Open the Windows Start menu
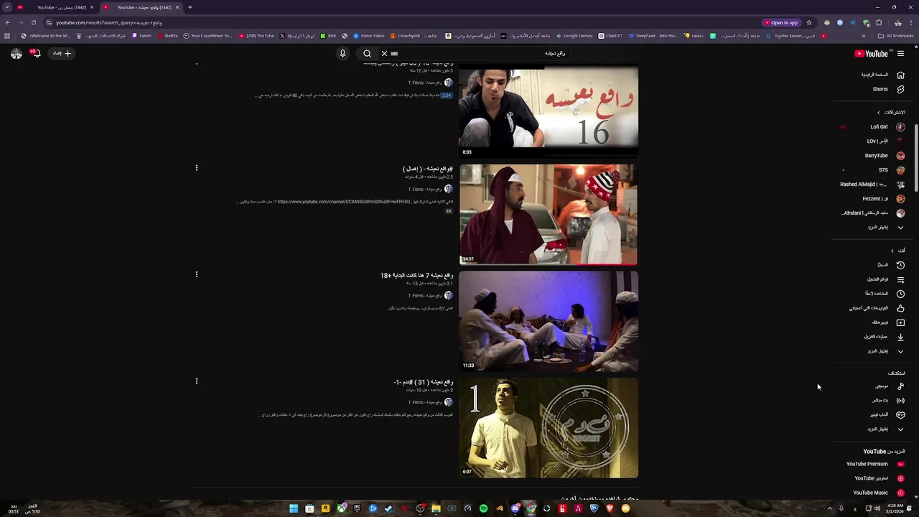The width and height of the screenshot is (919, 517). [x=294, y=508]
